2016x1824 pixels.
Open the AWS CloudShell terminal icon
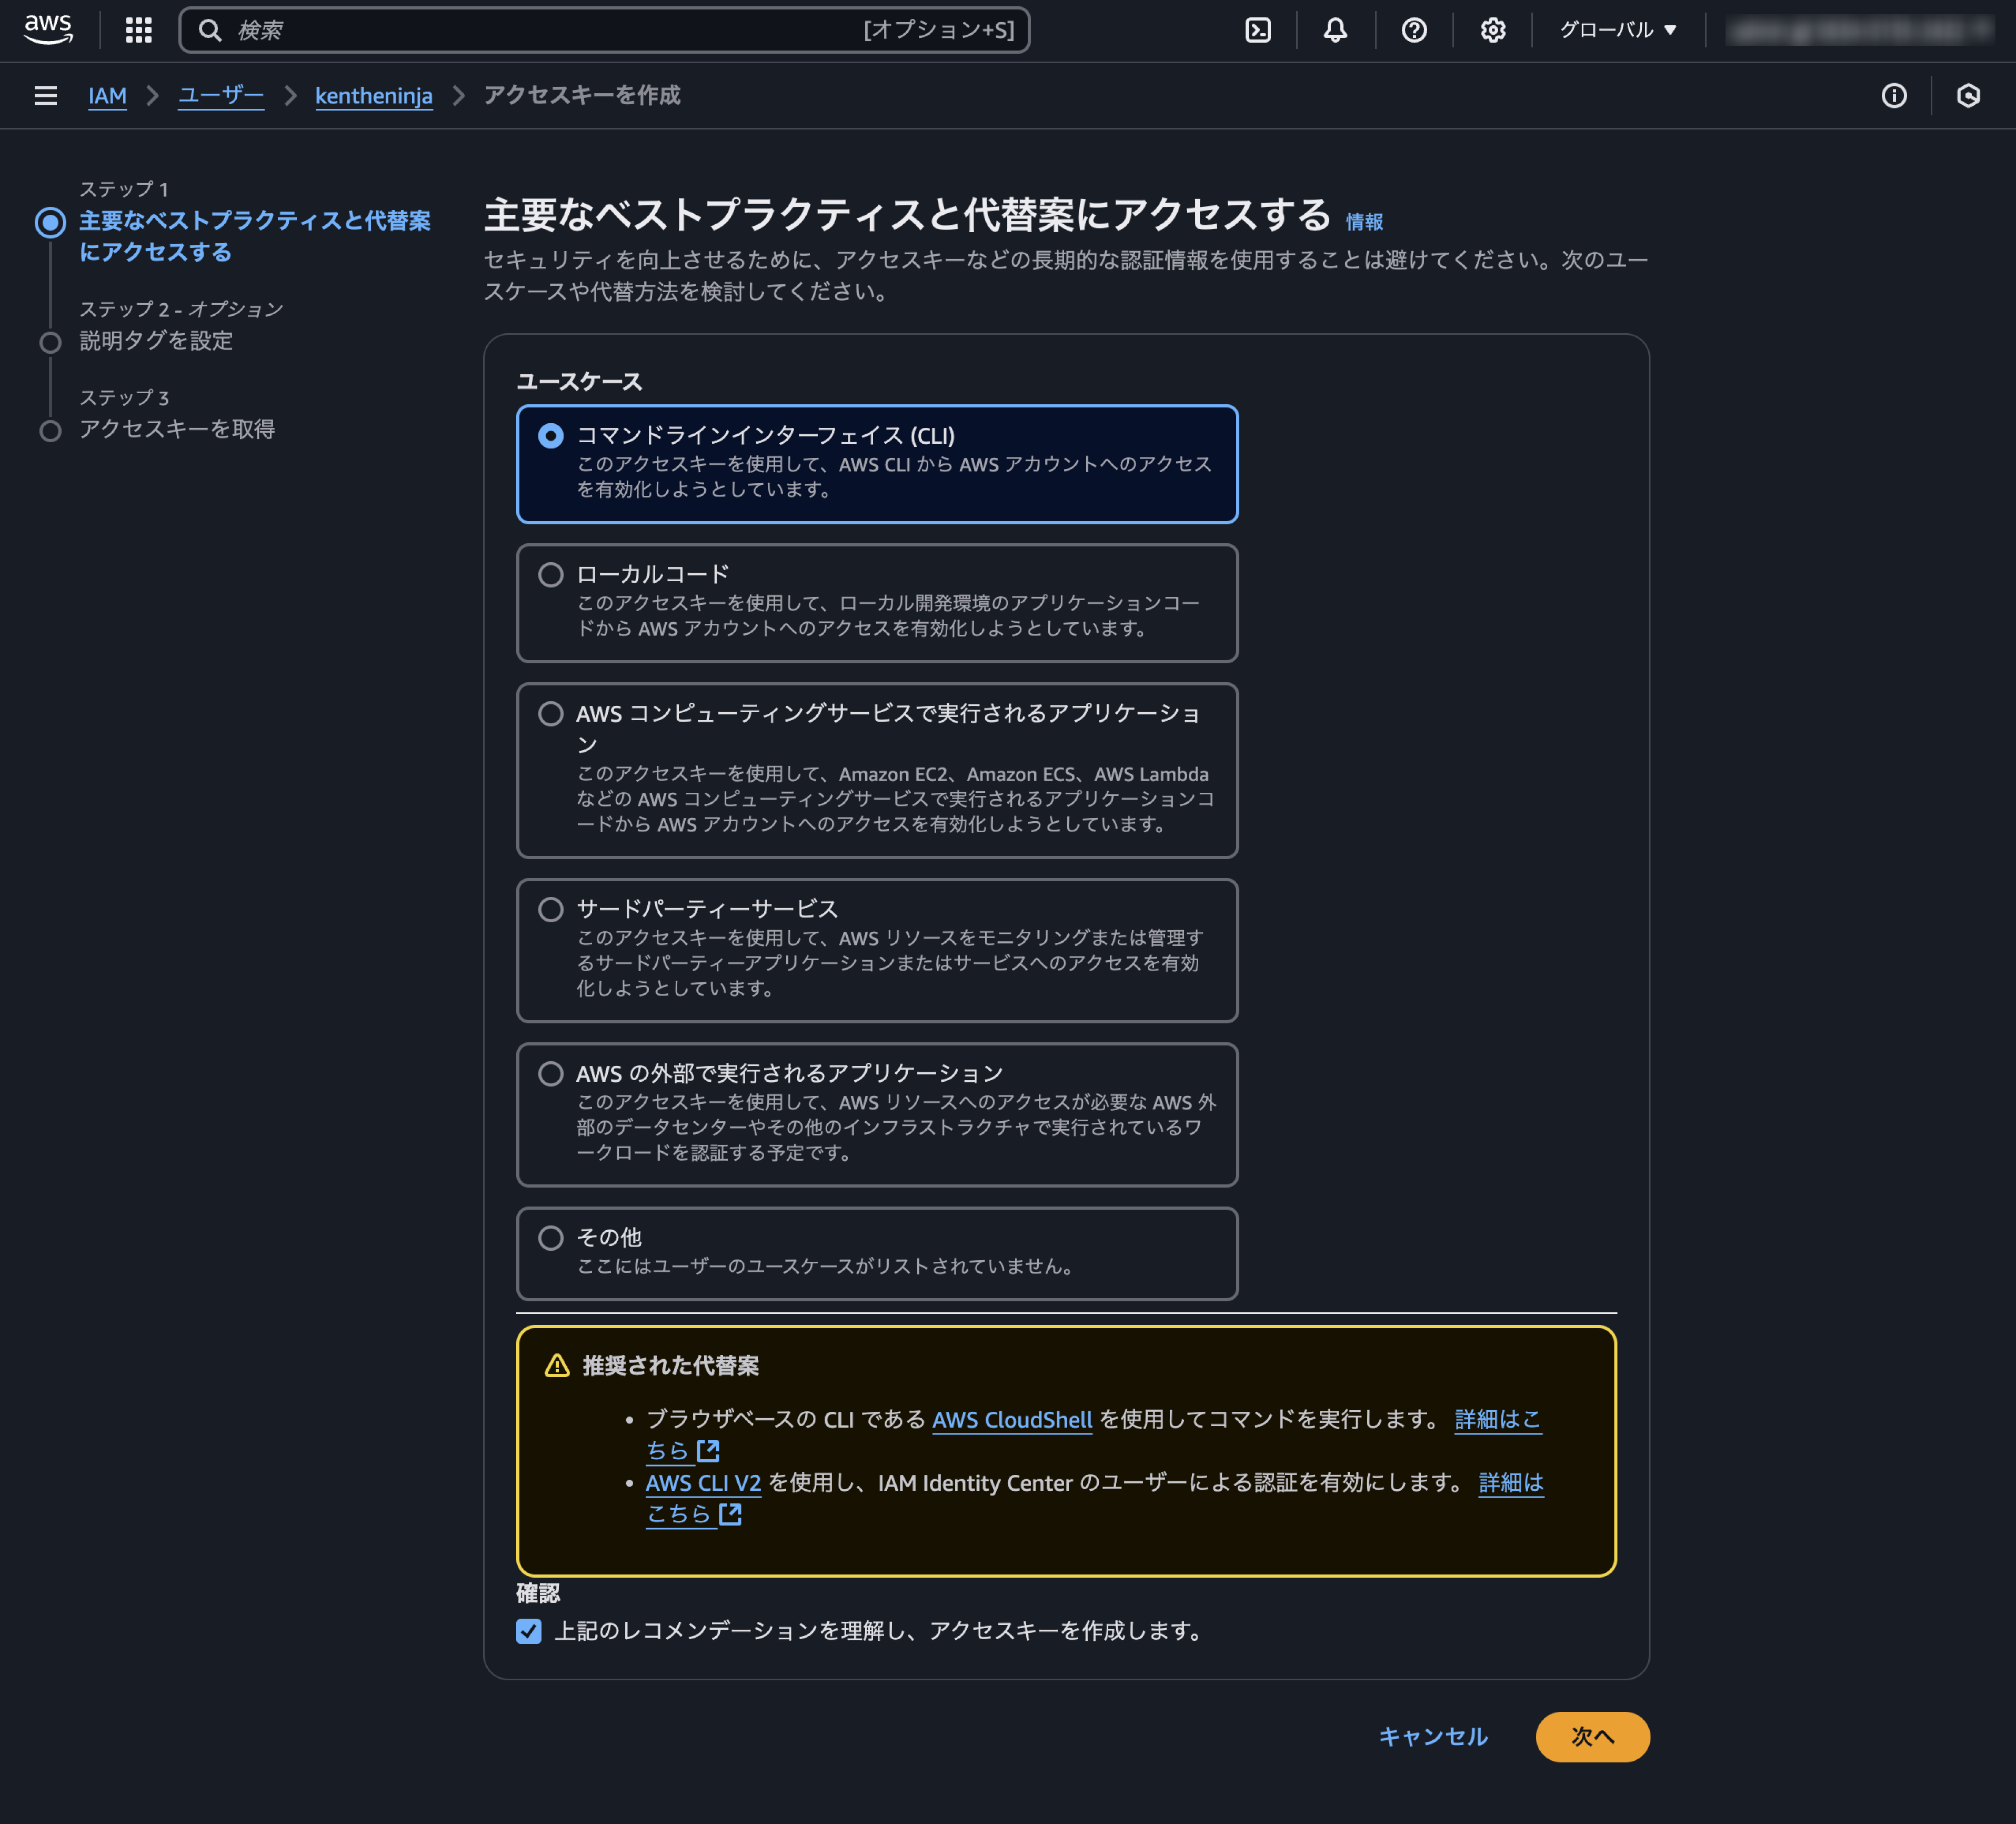pyautogui.click(x=1259, y=30)
